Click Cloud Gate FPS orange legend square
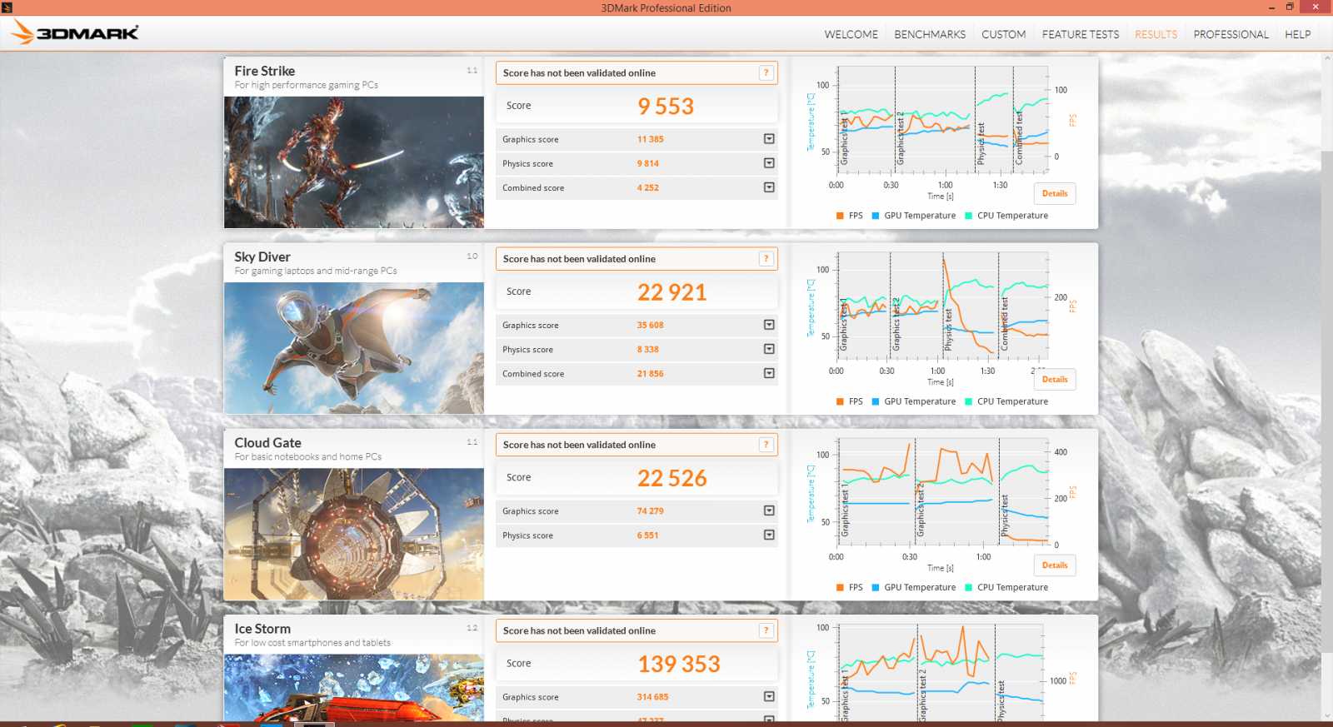The width and height of the screenshot is (1333, 727). (x=840, y=587)
